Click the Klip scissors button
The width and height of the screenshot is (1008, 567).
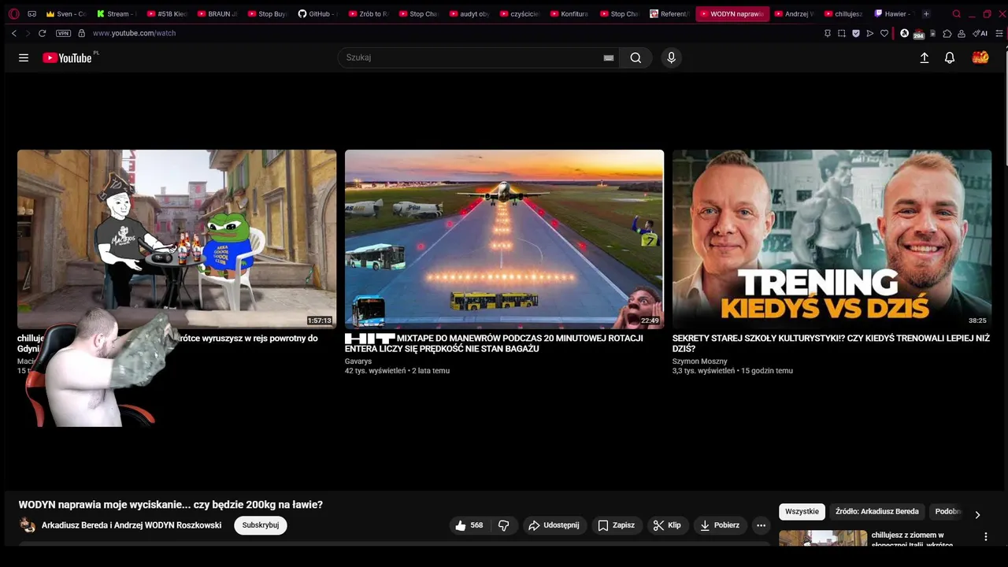(667, 525)
